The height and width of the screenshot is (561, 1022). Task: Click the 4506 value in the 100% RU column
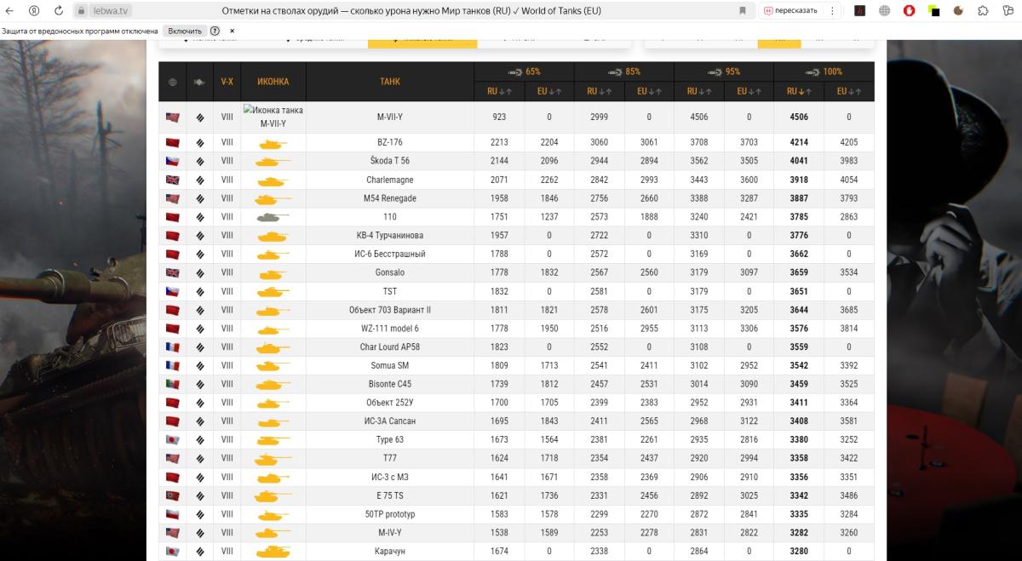[x=799, y=117]
